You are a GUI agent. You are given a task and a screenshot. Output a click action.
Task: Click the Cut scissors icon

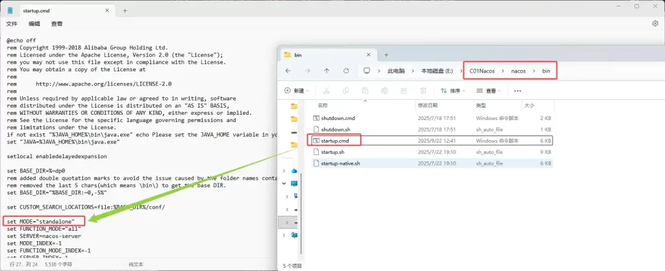pyautogui.click(x=327, y=91)
